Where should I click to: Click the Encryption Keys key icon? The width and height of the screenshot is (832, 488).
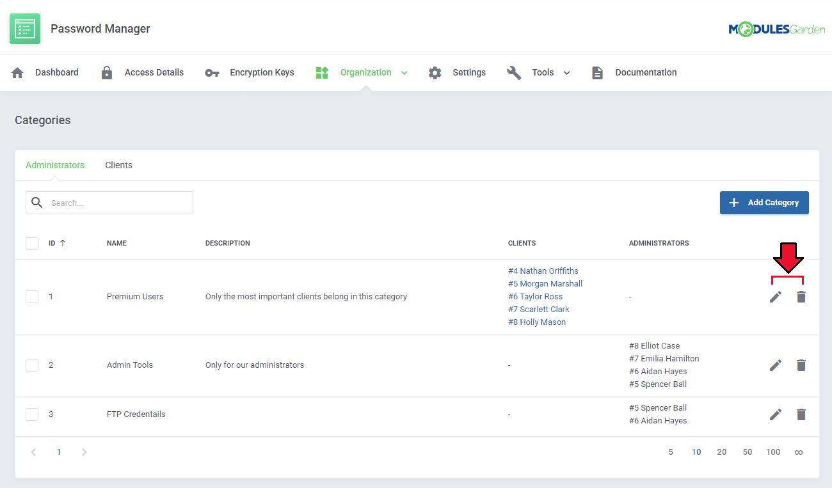[212, 73]
